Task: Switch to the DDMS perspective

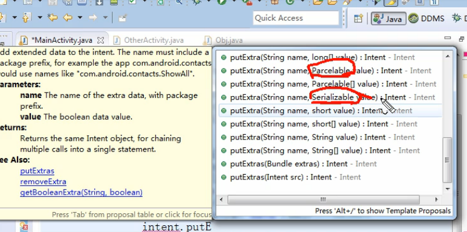Action: click(426, 19)
